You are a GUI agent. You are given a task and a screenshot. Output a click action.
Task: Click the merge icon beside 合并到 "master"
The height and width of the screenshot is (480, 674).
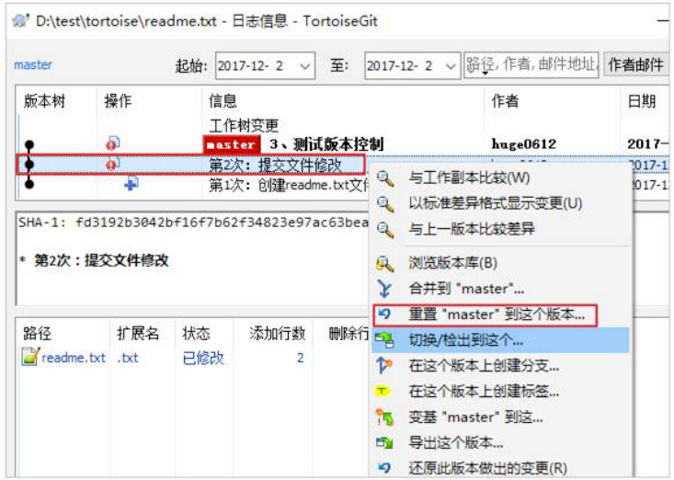[x=384, y=289]
